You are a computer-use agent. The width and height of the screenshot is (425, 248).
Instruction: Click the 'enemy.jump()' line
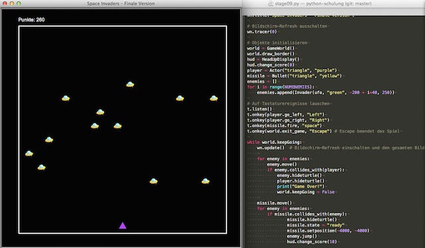point(302,236)
